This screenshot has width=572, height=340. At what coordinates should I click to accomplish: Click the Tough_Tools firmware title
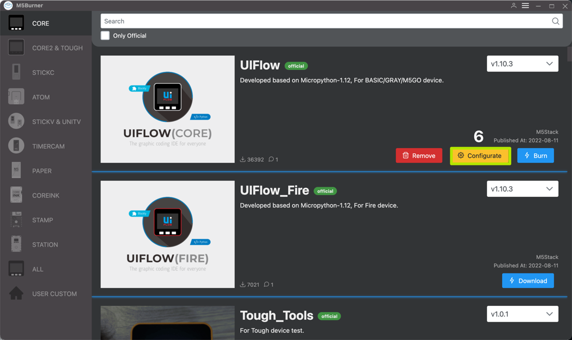point(277,315)
